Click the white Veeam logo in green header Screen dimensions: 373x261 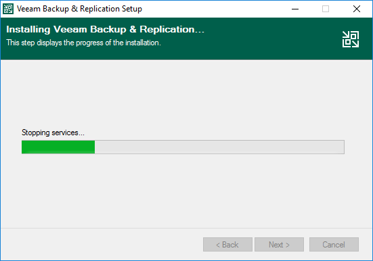point(351,39)
